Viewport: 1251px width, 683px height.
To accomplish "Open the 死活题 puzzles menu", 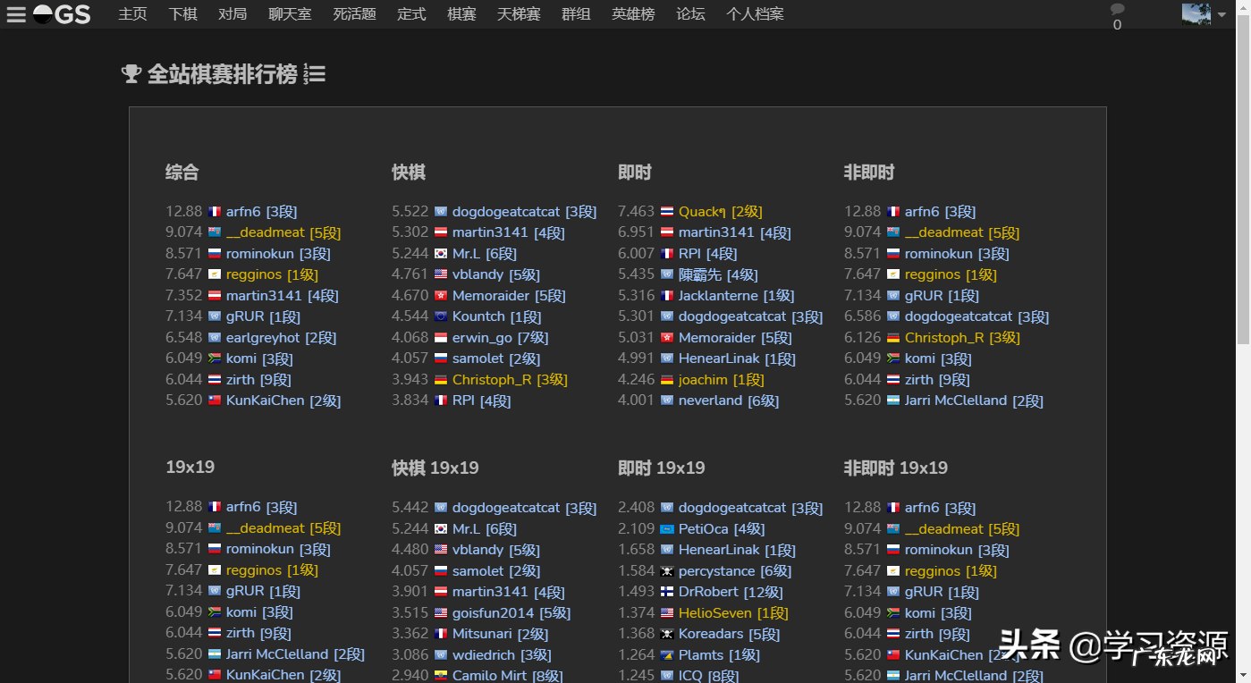I will point(355,14).
